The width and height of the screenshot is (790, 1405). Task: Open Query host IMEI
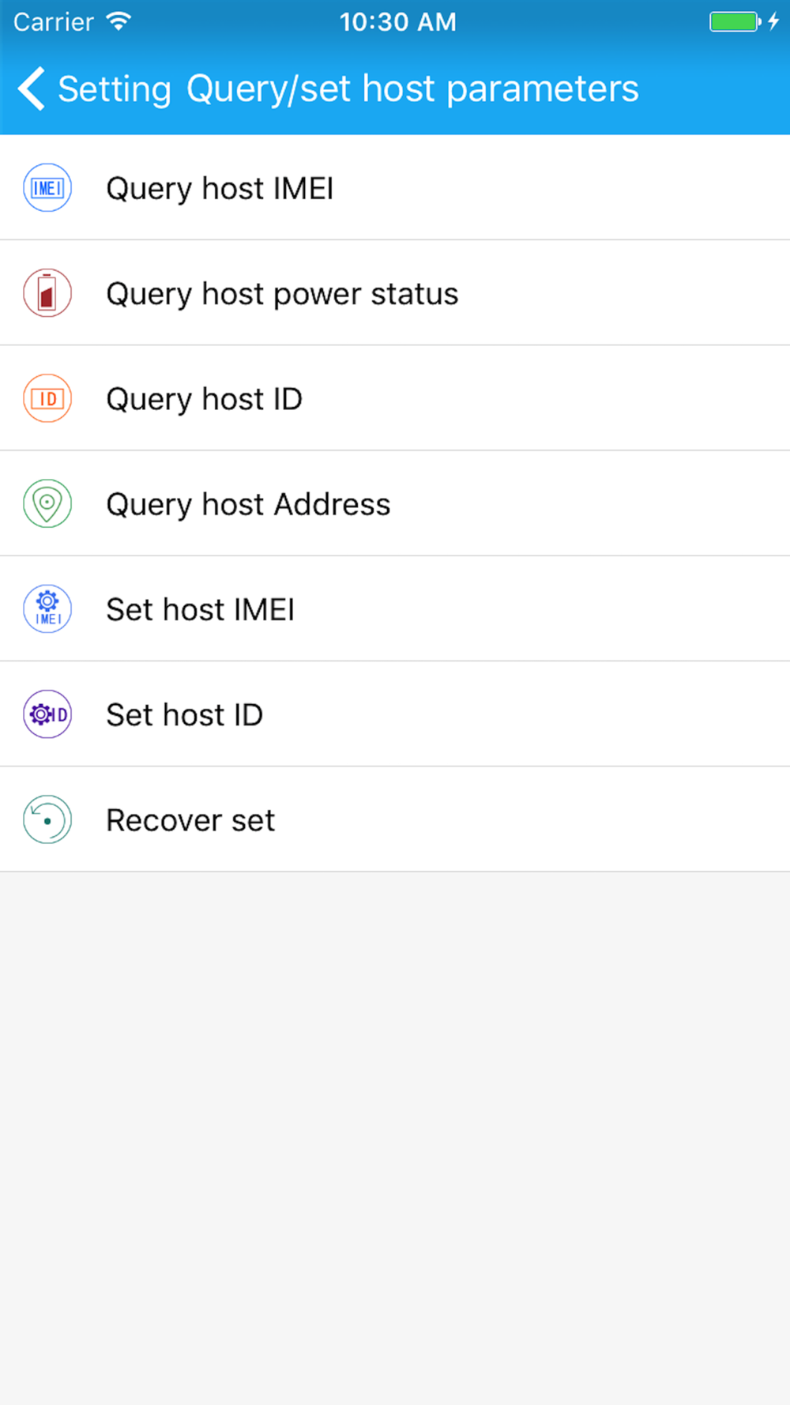point(395,188)
